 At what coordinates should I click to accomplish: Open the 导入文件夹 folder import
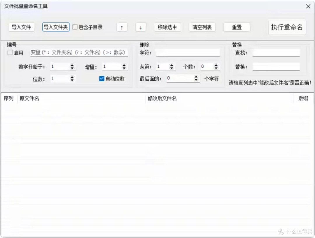[56, 27]
